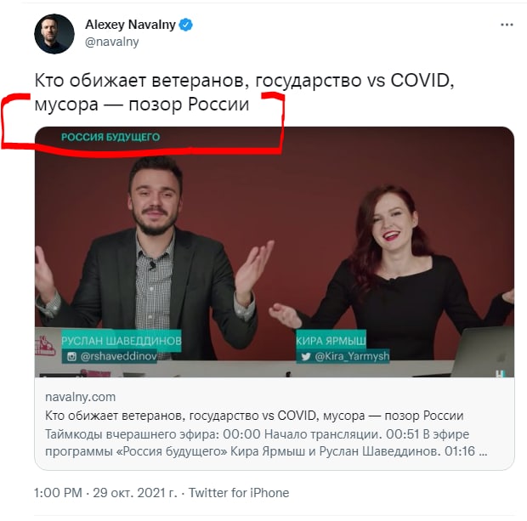Click the red logo at the thumbnail's bottom-left
The height and width of the screenshot is (521, 527).
45,345
